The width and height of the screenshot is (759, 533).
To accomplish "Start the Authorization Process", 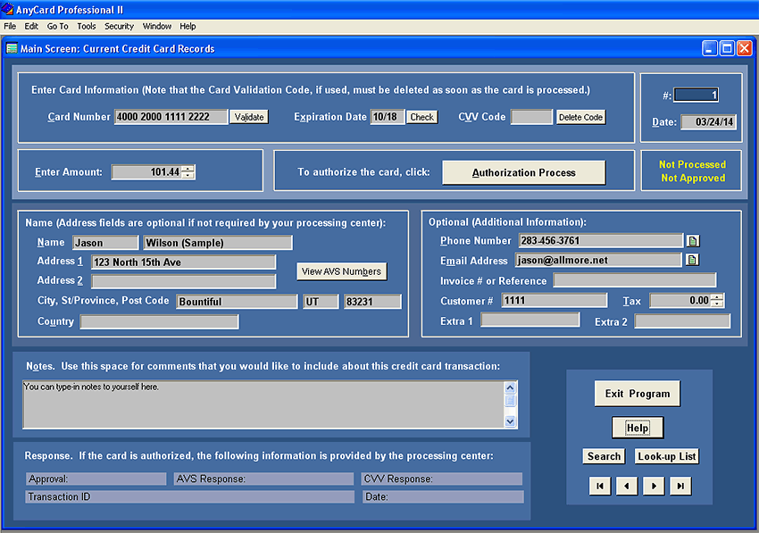I will click(523, 172).
